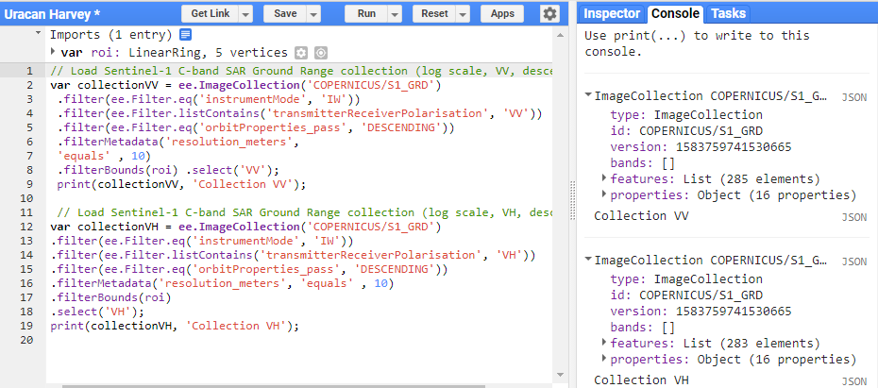This screenshot has width=878, height=388.
Task: Click 'print(collectionVV, 'Collection VV');' code line
Action: point(182,184)
